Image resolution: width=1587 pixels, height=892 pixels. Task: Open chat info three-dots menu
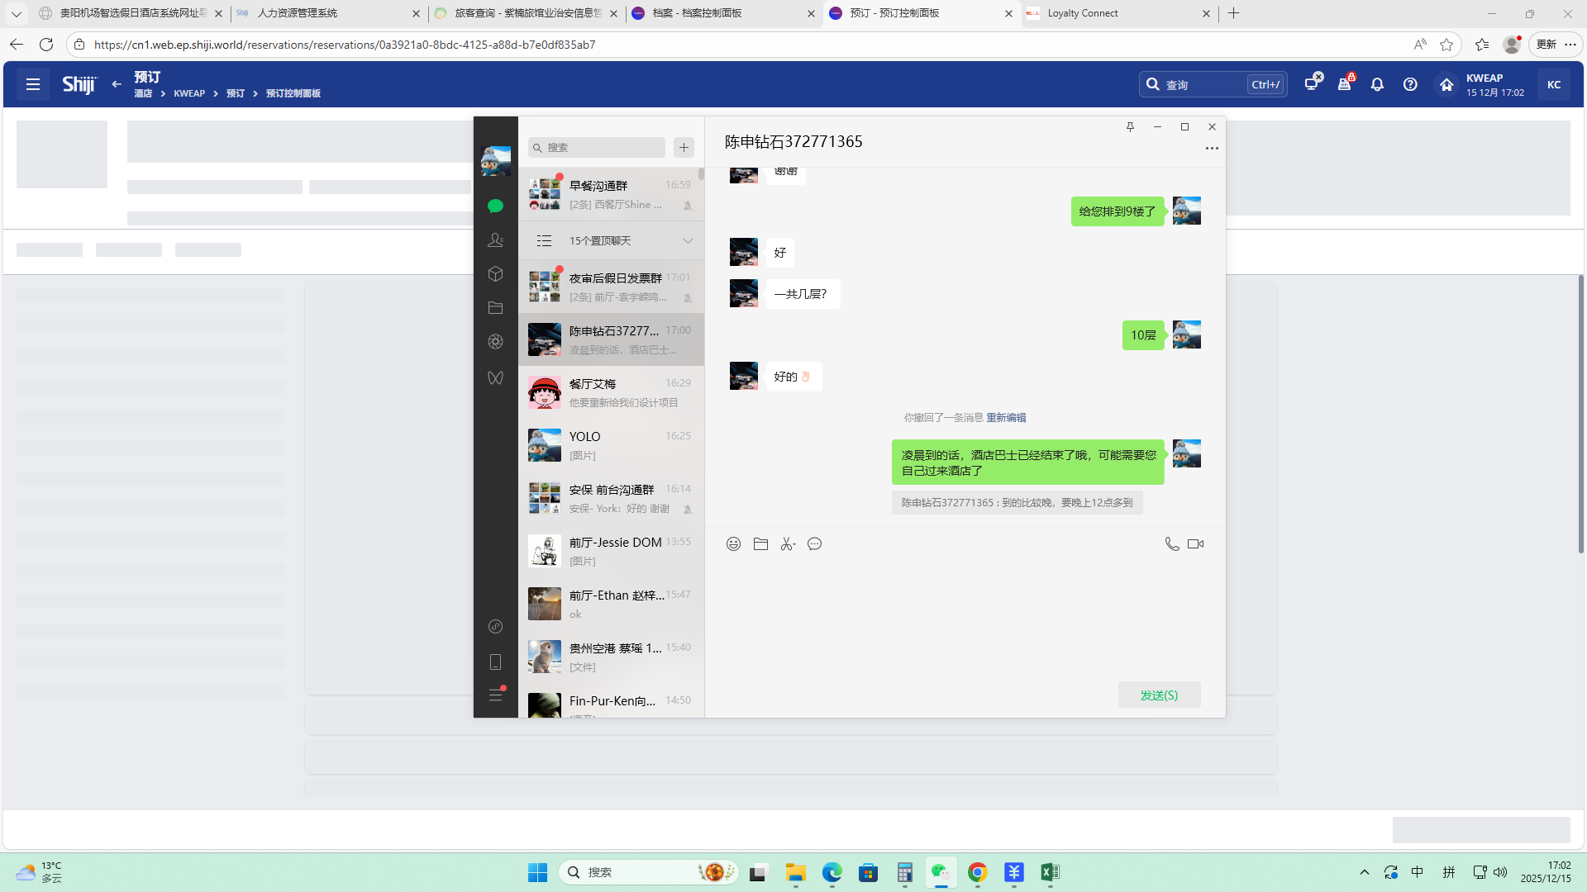[x=1211, y=148]
